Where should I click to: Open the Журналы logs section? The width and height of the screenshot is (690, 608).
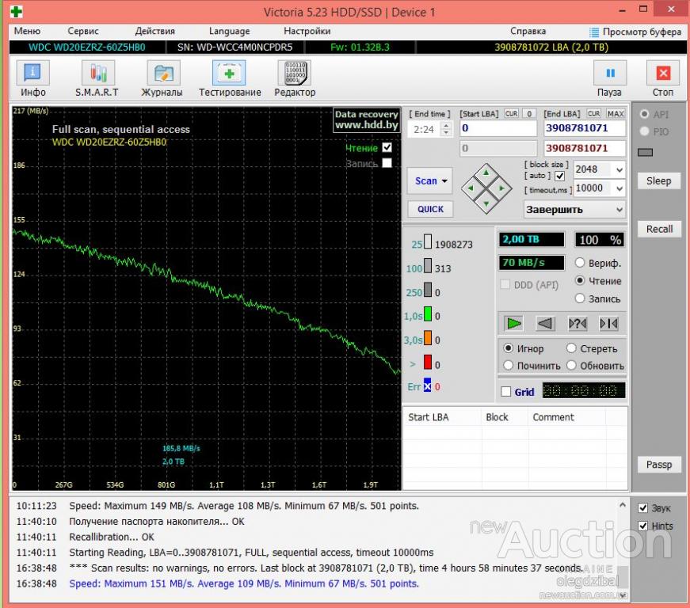[x=162, y=79]
